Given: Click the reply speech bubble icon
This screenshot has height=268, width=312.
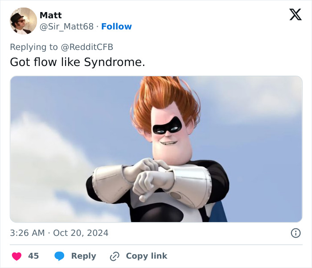Looking at the screenshot, I should click(60, 256).
